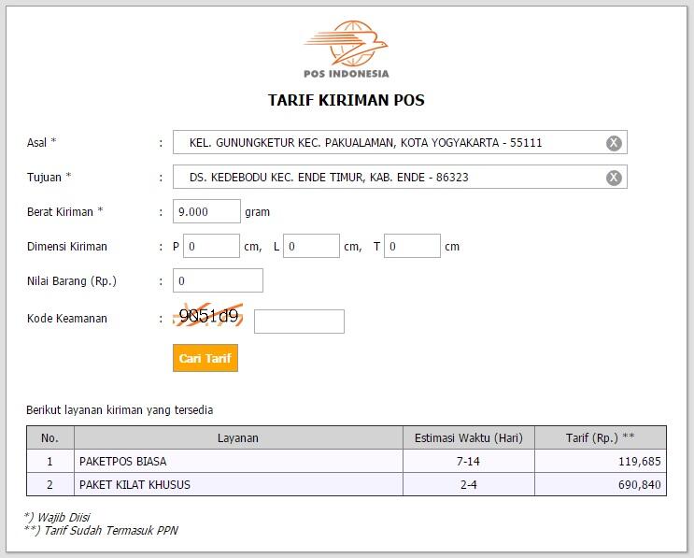The height and width of the screenshot is (558, 694).
Task: Click the 2-4 estimated days cell
Action: click(x=469, y=484)
